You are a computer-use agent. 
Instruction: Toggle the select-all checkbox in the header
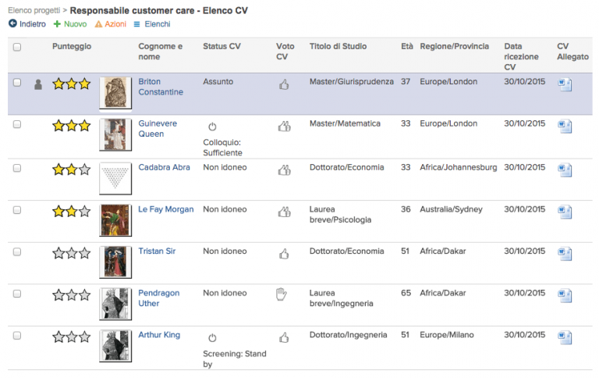pyautogui.click(x=17, y=47)
